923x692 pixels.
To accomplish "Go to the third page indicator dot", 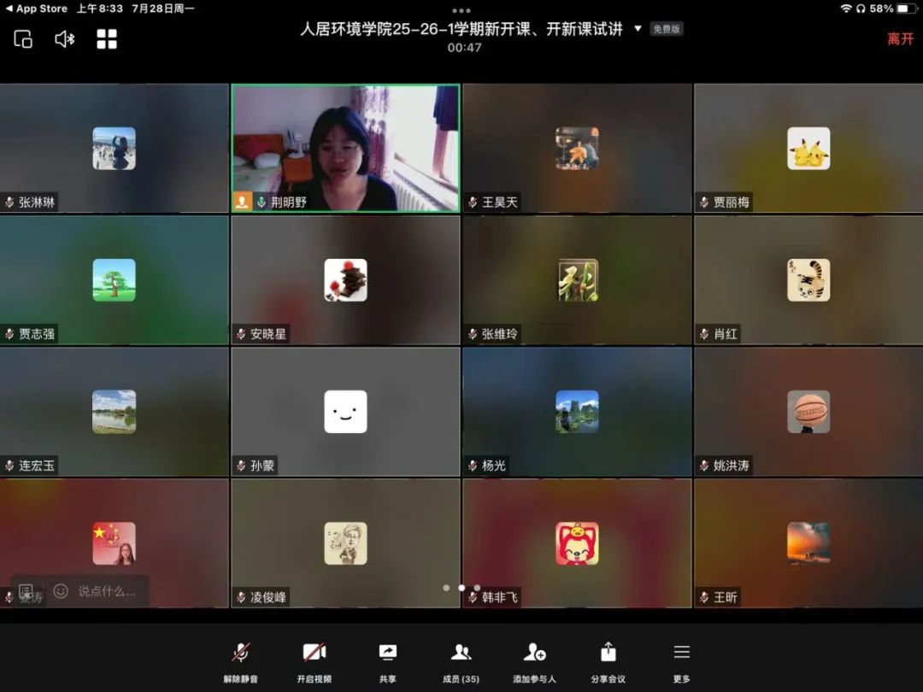I will [x=477, y=588].
